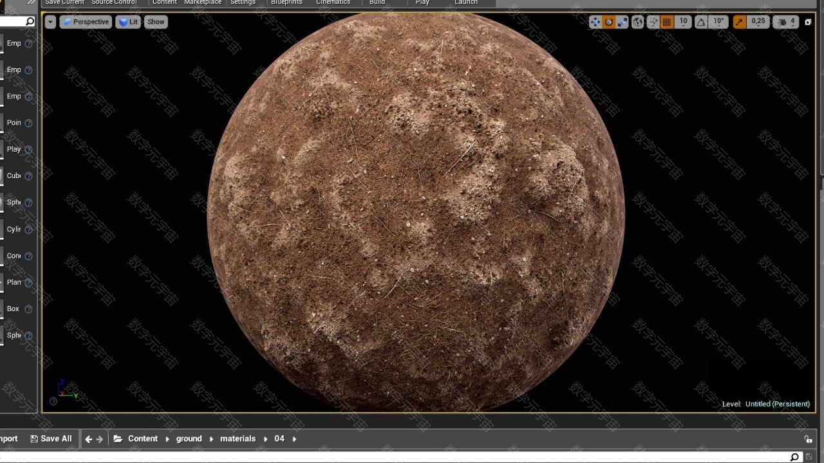The width and height of the screenshot is (824, 463).
Task: Click the help icon beside Cube
Action: pos(28,176)
